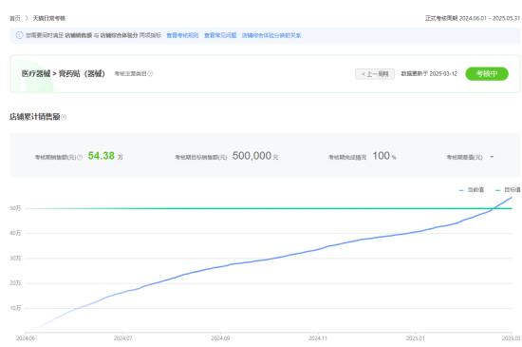The image size is (522, 347).
Task: Open the 查看考核规则 link
Action: [182, 35]
